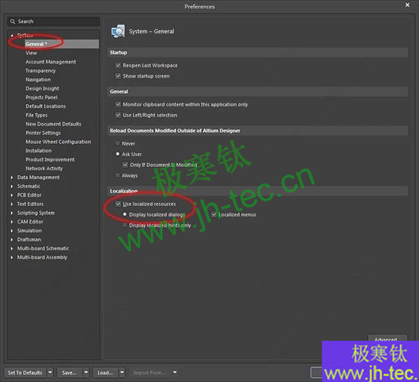
Task: Expand the CAM Editor node
Action: pyautogui.click(x=12, y=221)
